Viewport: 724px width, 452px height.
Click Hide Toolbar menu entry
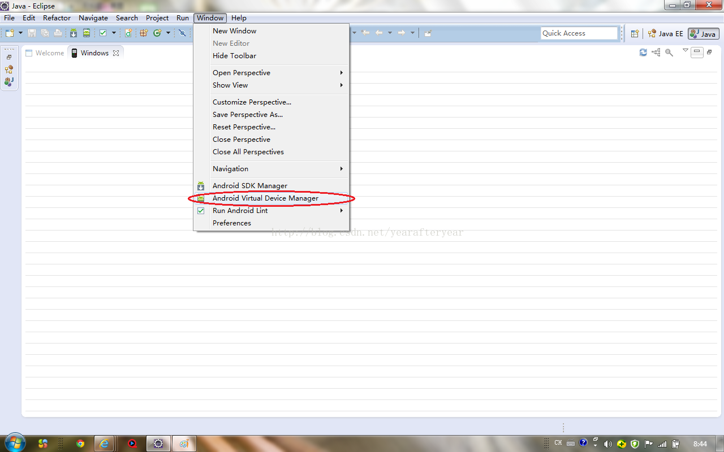tap(271, 56)
